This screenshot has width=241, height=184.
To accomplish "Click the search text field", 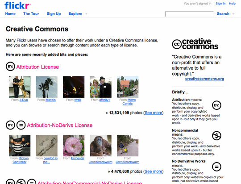I will [189, 14].
